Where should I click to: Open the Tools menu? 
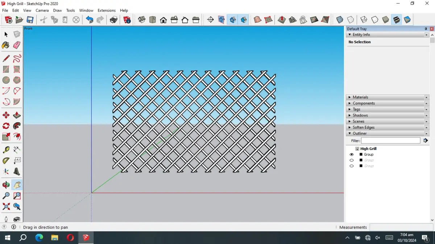tap(70, 10)
